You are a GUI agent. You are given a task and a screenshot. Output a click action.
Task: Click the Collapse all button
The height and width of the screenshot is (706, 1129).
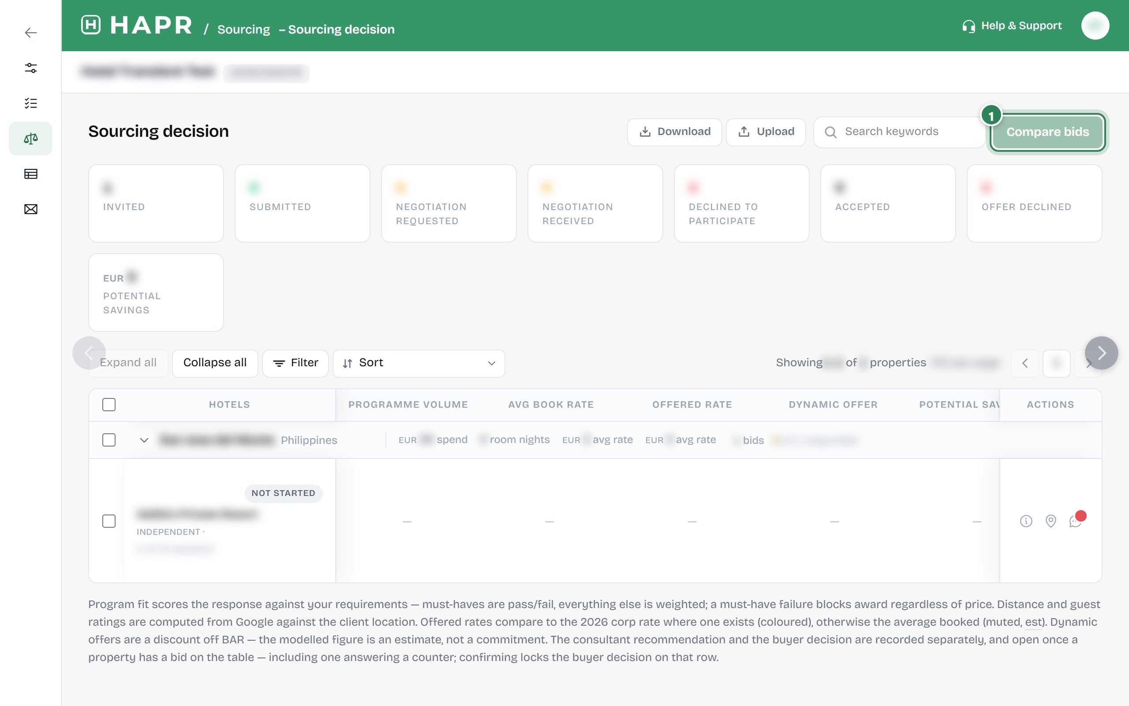point(215,363)
